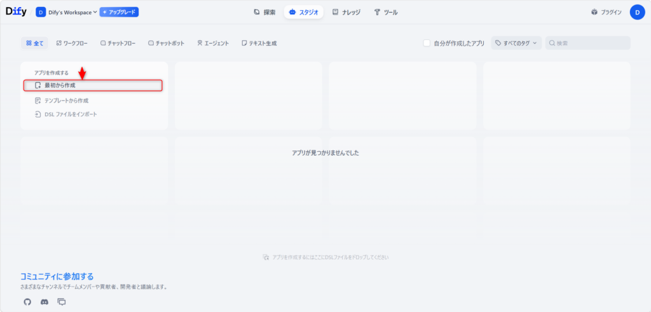Open the user avatar D in top right

coord(637,12)
